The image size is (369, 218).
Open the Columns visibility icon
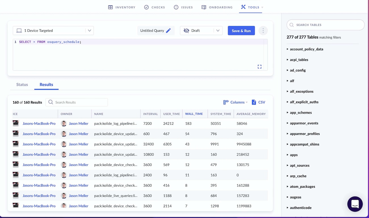(226, 102)
